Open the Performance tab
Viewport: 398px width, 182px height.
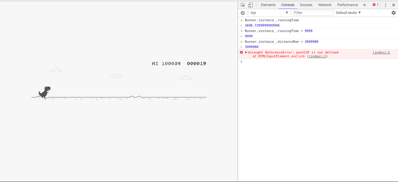[347, 5]
